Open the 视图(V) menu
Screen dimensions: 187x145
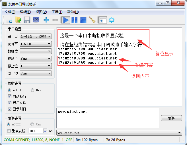click(41, 12)
